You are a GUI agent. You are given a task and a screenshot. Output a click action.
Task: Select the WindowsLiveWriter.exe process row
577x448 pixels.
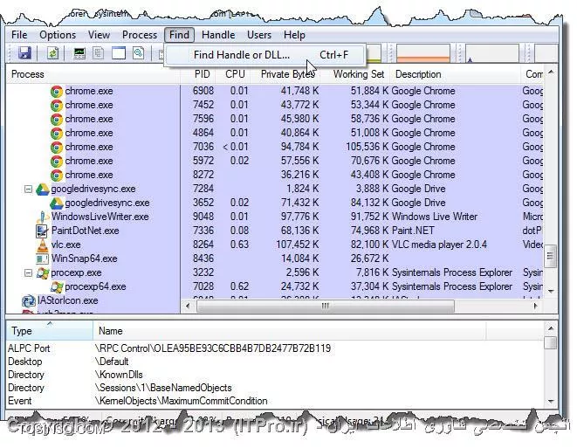tap(274, 217)
